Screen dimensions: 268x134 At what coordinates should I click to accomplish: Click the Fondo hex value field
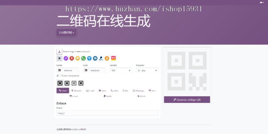pos(71,70)
